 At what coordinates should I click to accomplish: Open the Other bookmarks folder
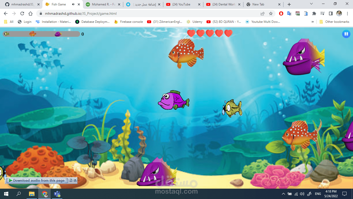334,22
